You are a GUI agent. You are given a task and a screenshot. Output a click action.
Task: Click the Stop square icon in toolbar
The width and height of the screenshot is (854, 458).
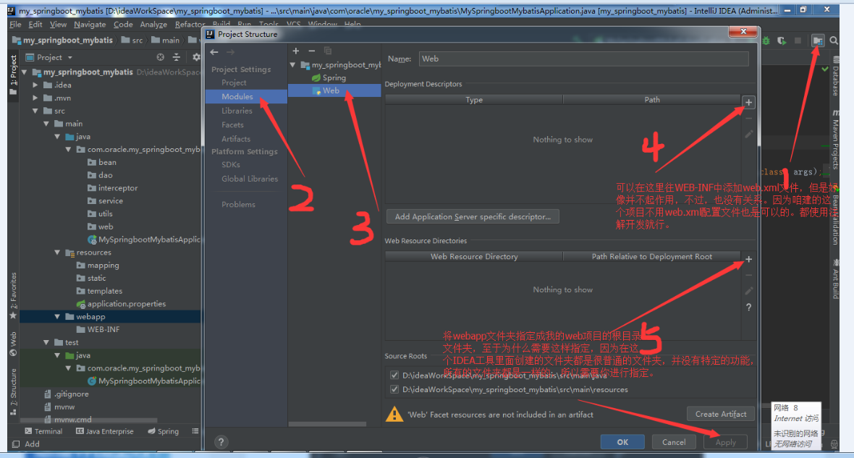[798, 41]
